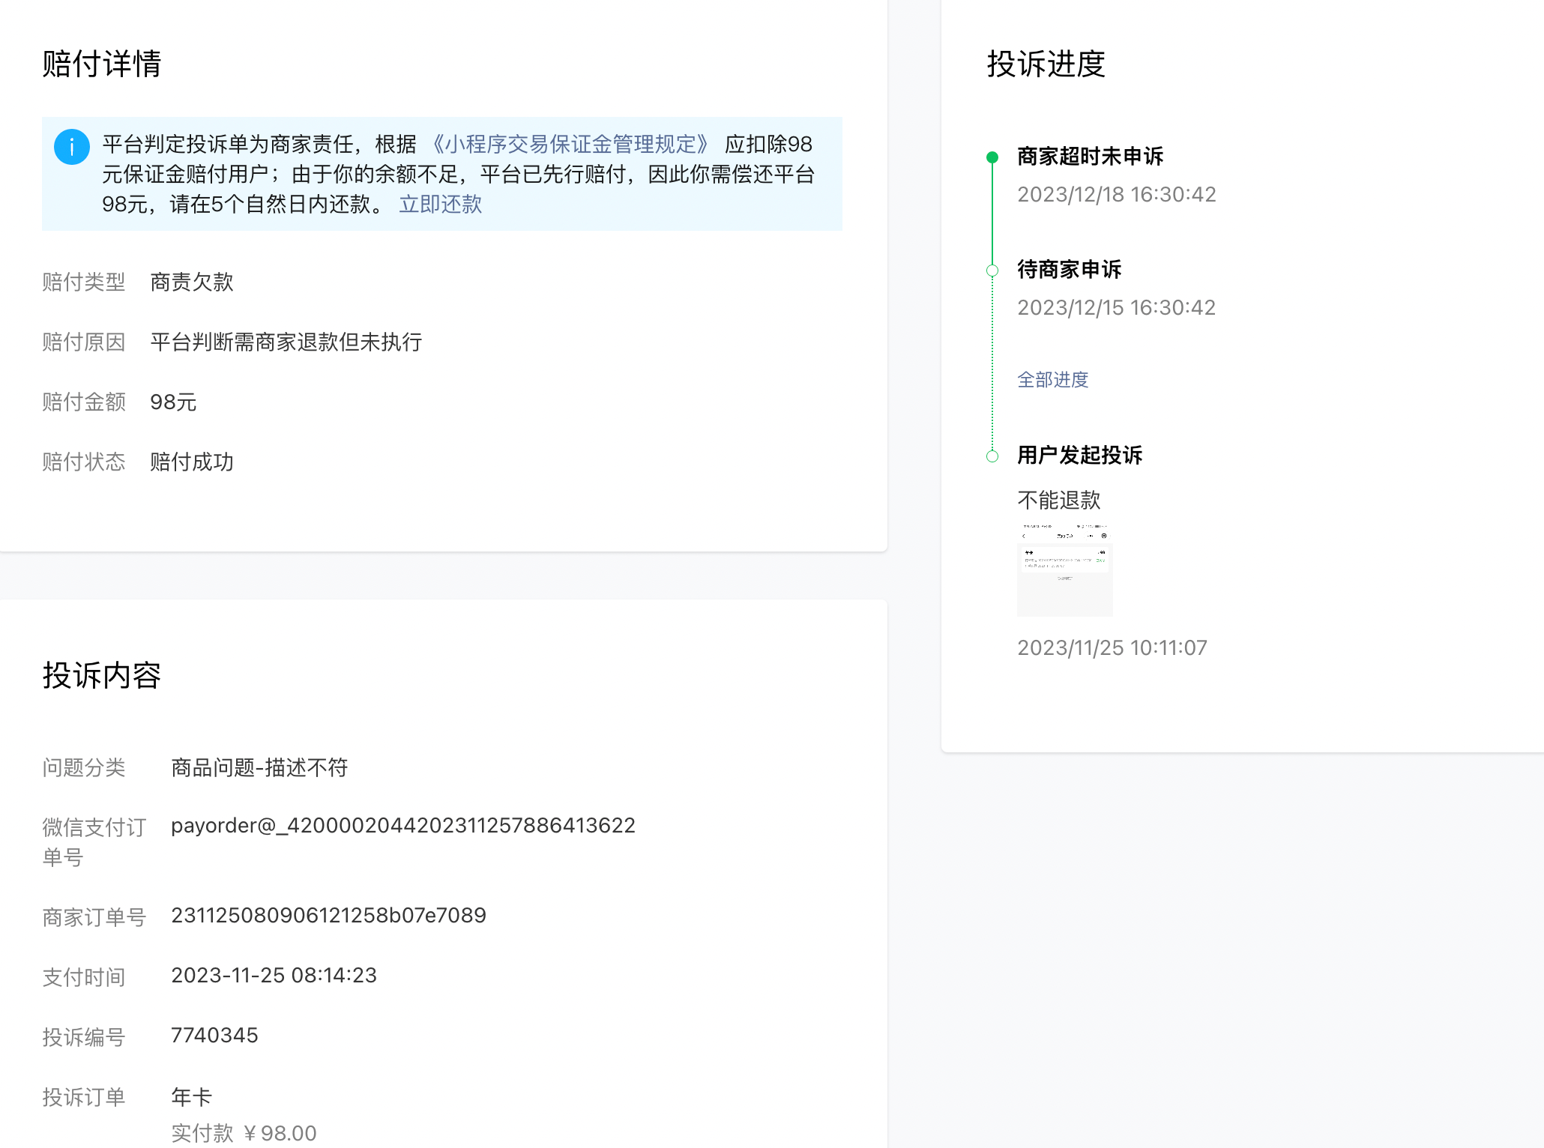Click the 用户发起投诉 step title

pyautogui.click(x=1079, y=456)
